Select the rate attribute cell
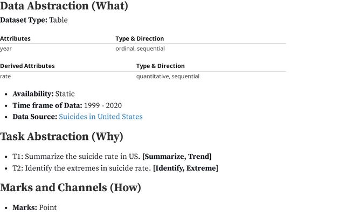The width and height of the screenshot is (345, 216). click(x=5, y=76)
